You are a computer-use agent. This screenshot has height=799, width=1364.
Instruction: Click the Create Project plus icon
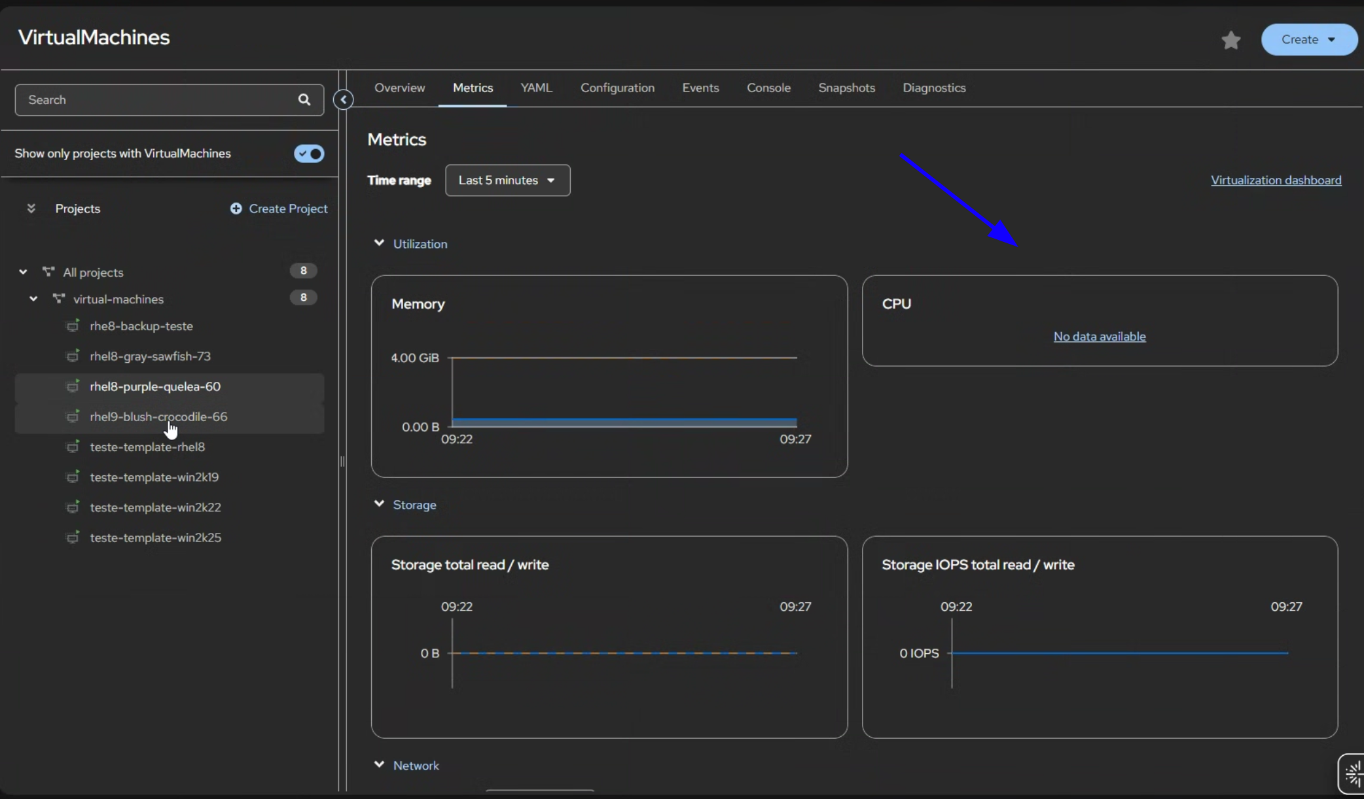tap(236, 209)
